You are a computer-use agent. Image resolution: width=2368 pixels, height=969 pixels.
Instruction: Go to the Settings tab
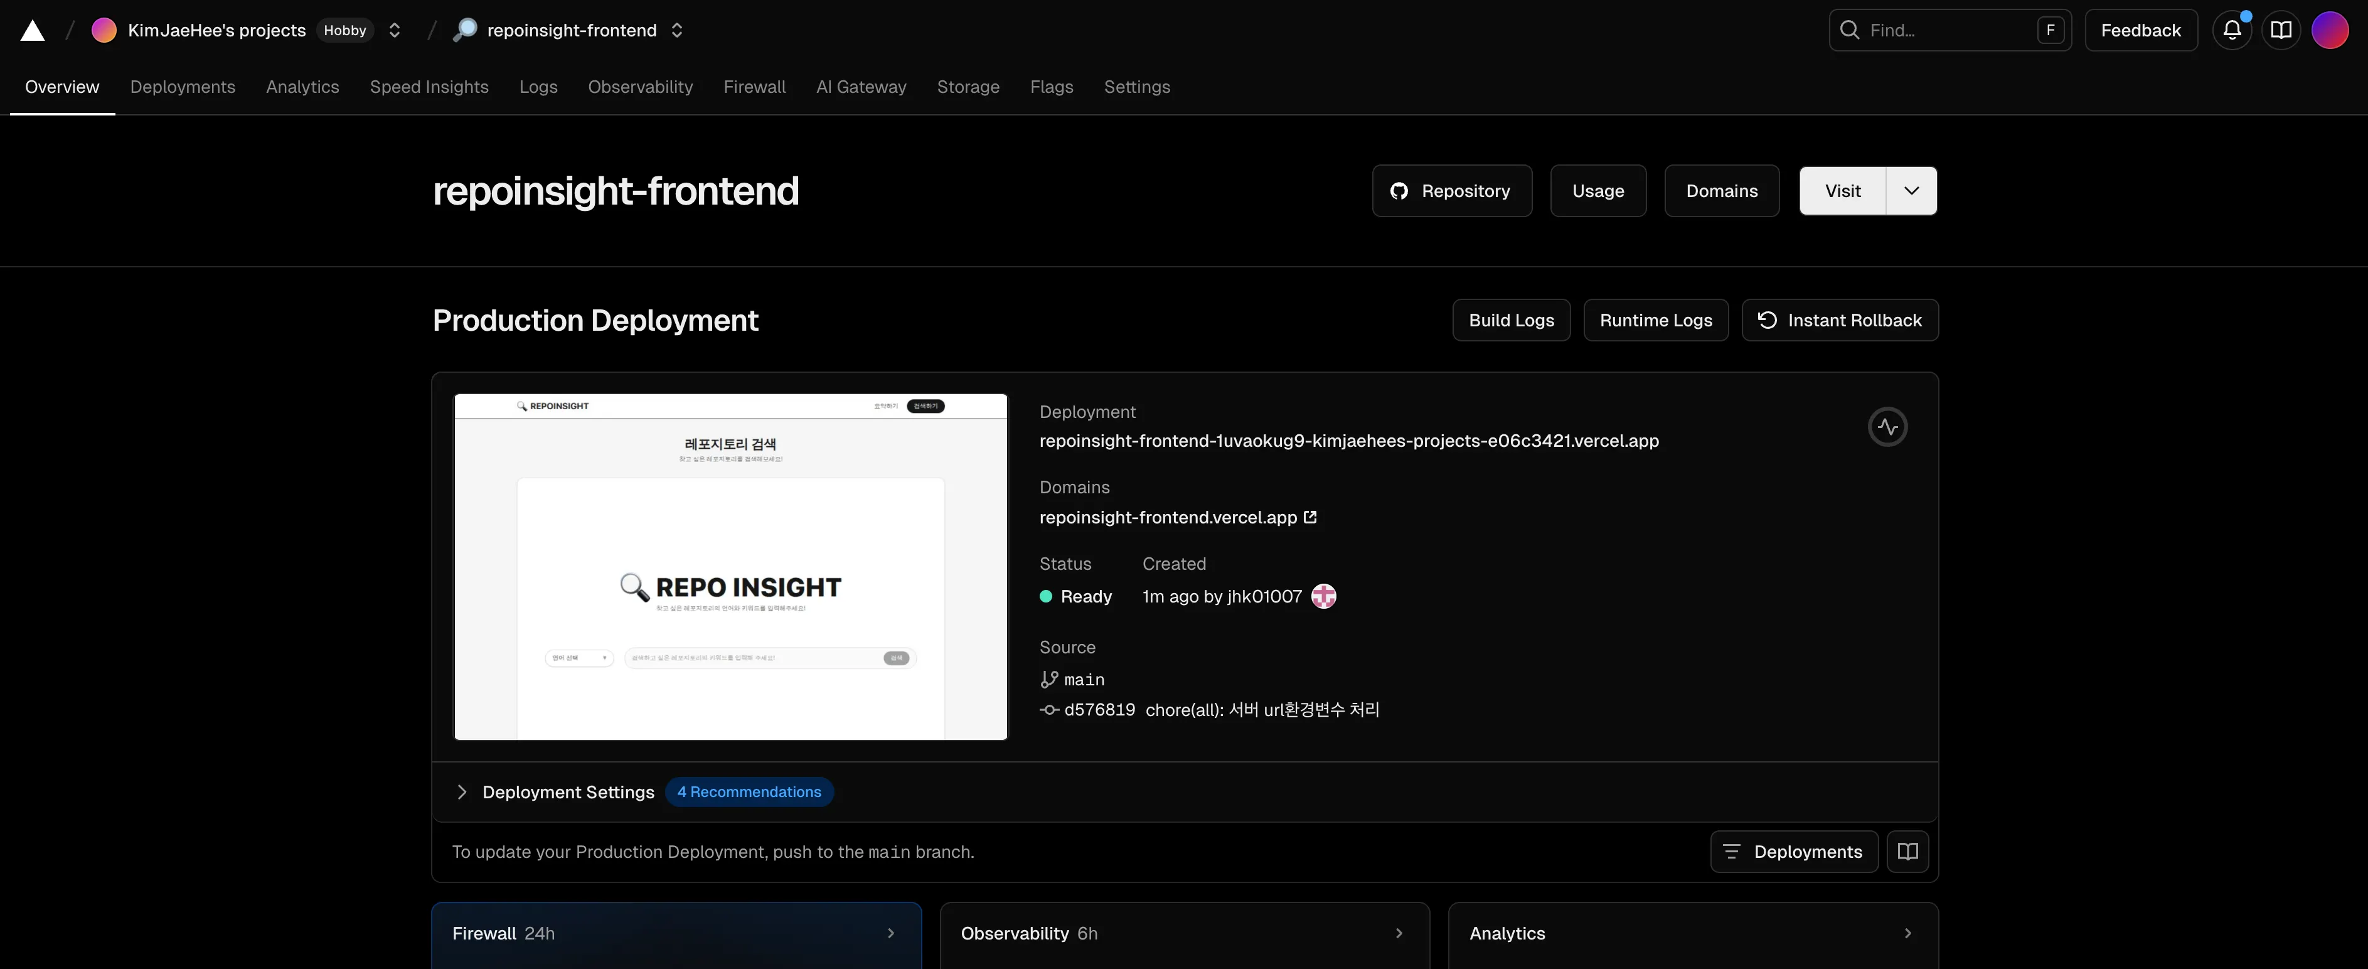pyautogui.click(x=1136, y=87)
